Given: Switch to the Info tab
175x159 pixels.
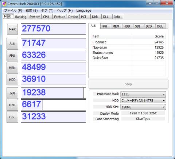Looking at the screenshot, I should 118,17.
